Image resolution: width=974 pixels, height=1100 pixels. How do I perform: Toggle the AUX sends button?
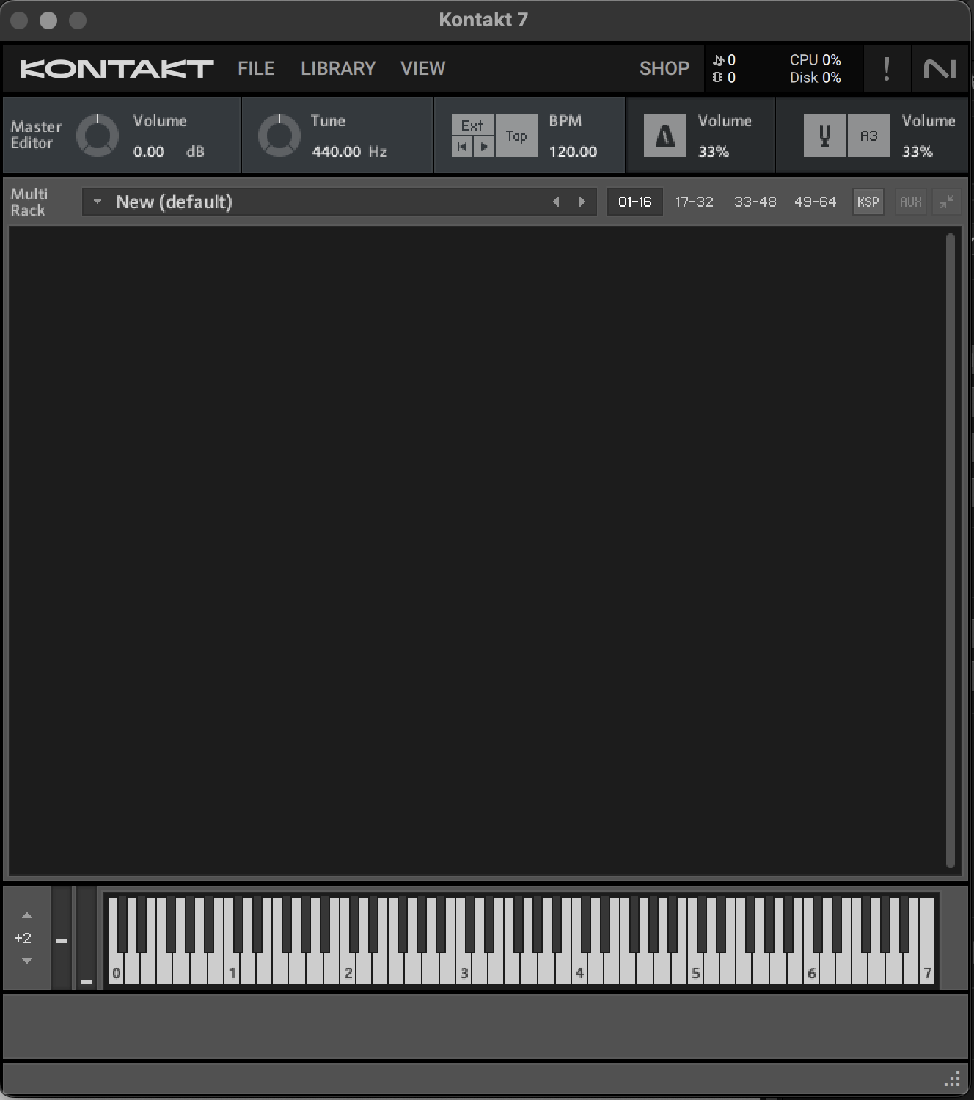[x=910, y=202]
